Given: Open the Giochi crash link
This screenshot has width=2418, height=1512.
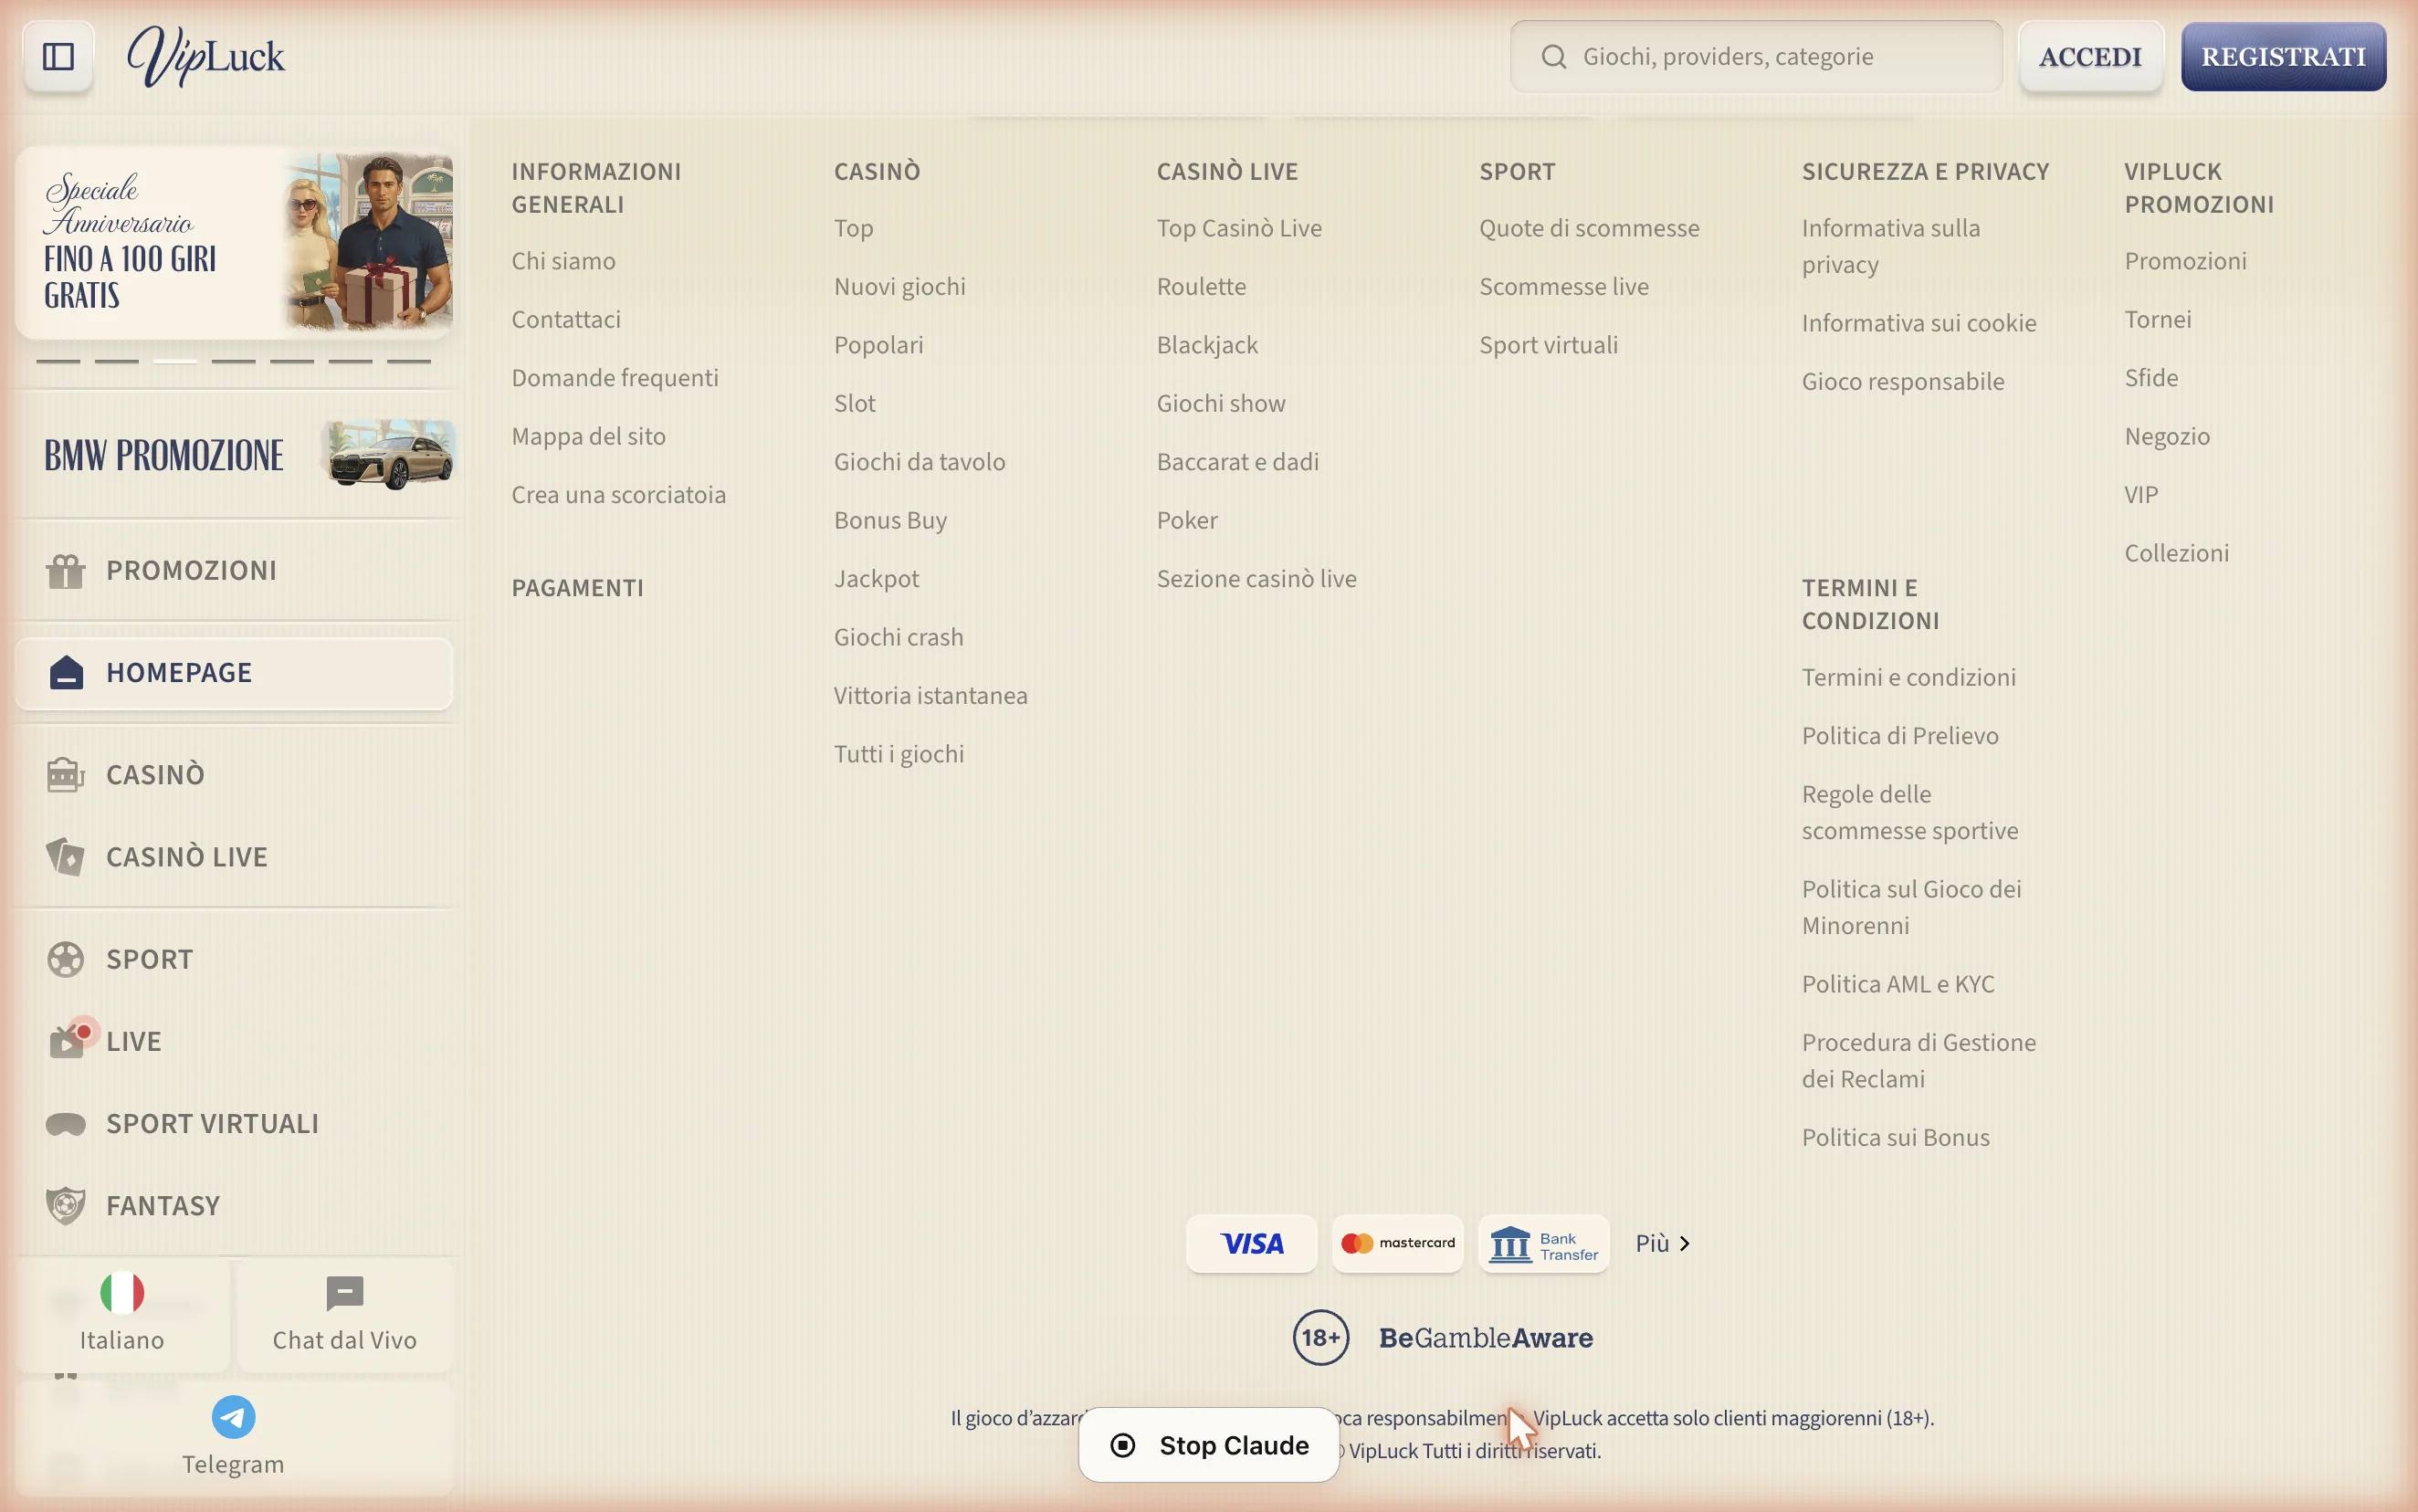Looking at the screenshot, I should point(898,638).
